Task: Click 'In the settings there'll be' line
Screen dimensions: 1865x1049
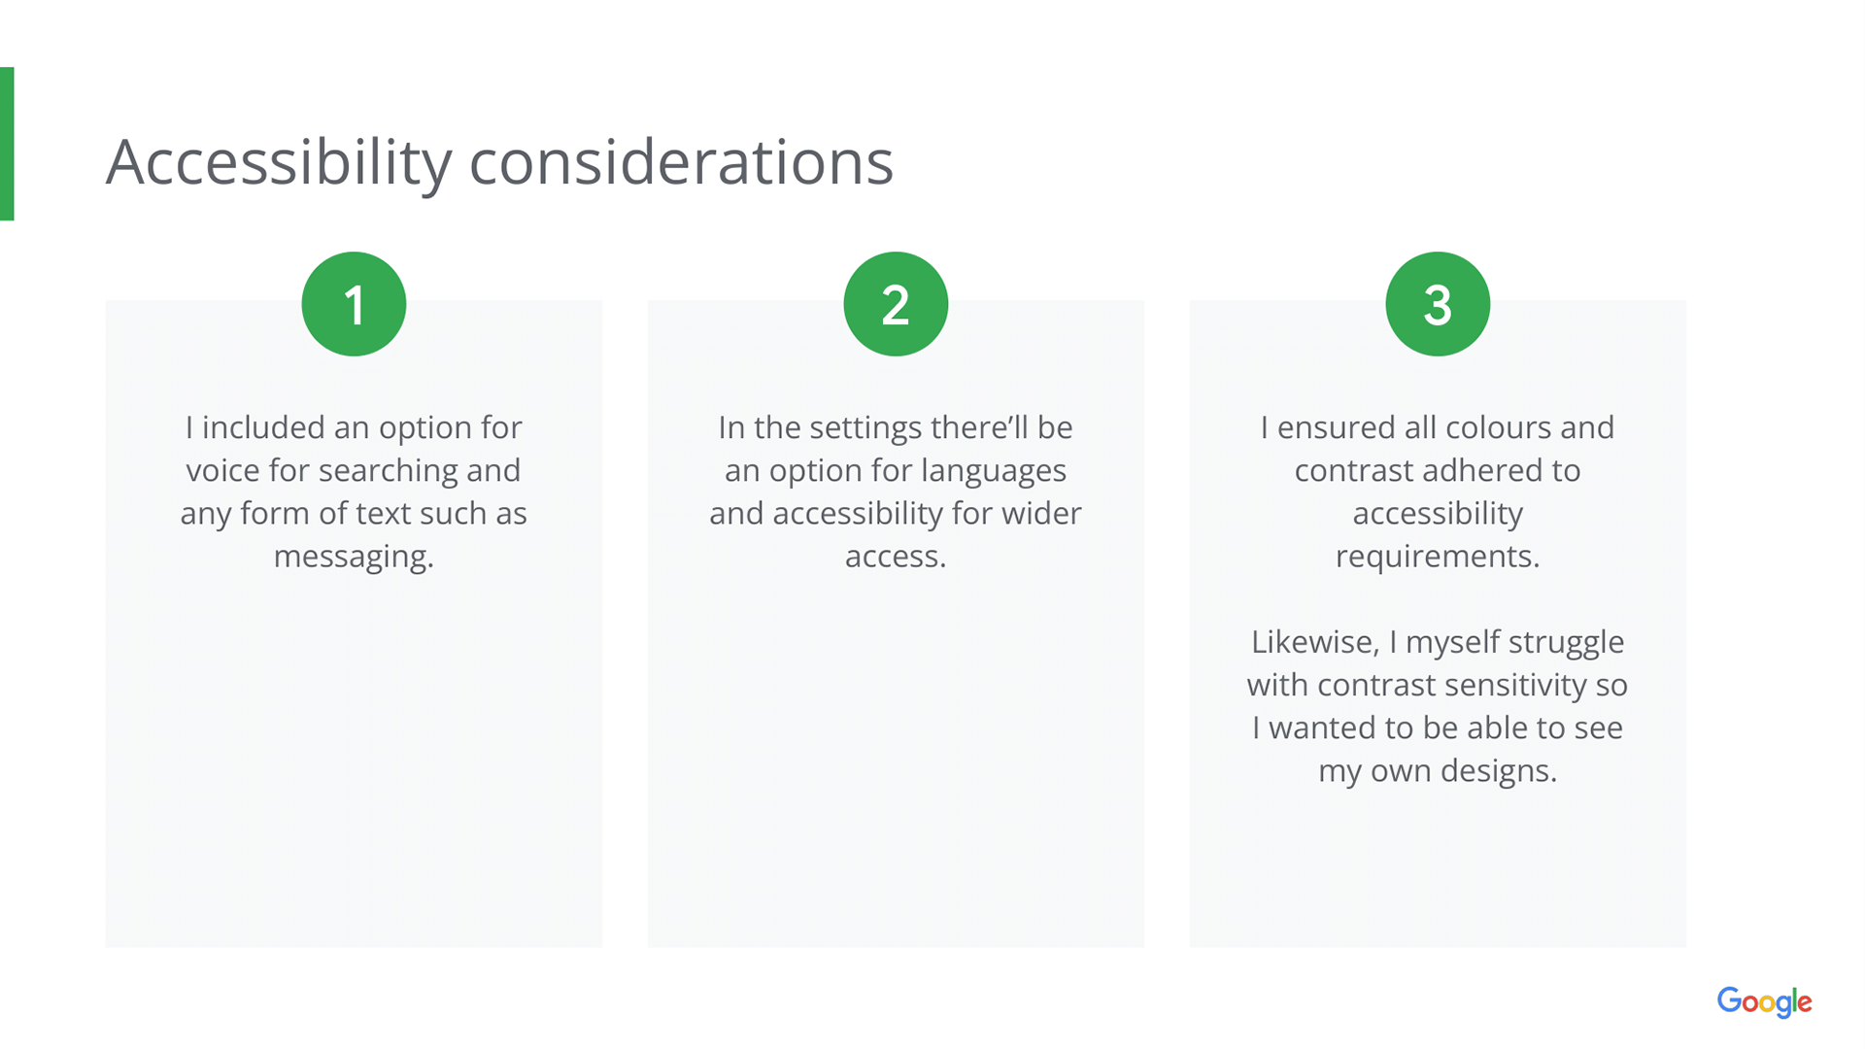Action: pos(896,427)
